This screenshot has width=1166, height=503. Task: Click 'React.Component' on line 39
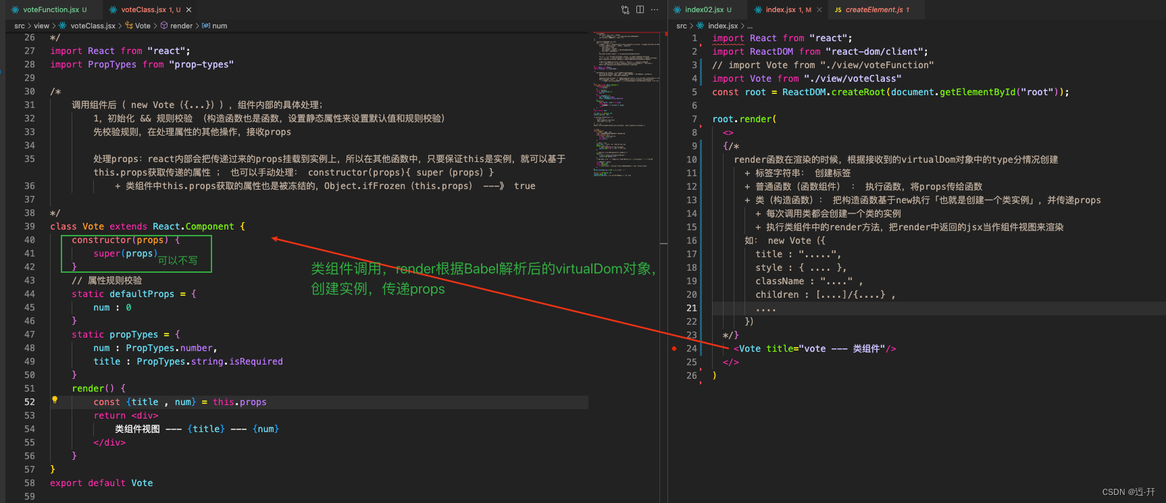(193, 226)
